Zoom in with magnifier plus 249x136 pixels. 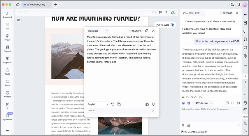[245, 124]
